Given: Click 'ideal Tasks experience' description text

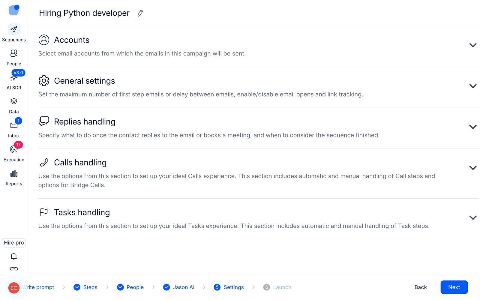Looking at the screenshot, I should (234, 226).
